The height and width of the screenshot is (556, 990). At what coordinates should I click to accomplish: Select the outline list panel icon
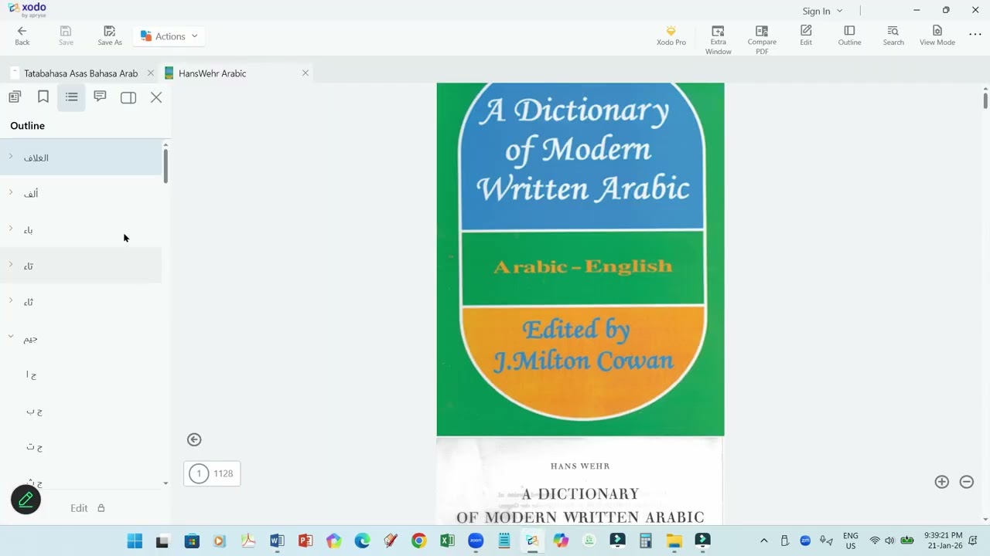[71, 97]
